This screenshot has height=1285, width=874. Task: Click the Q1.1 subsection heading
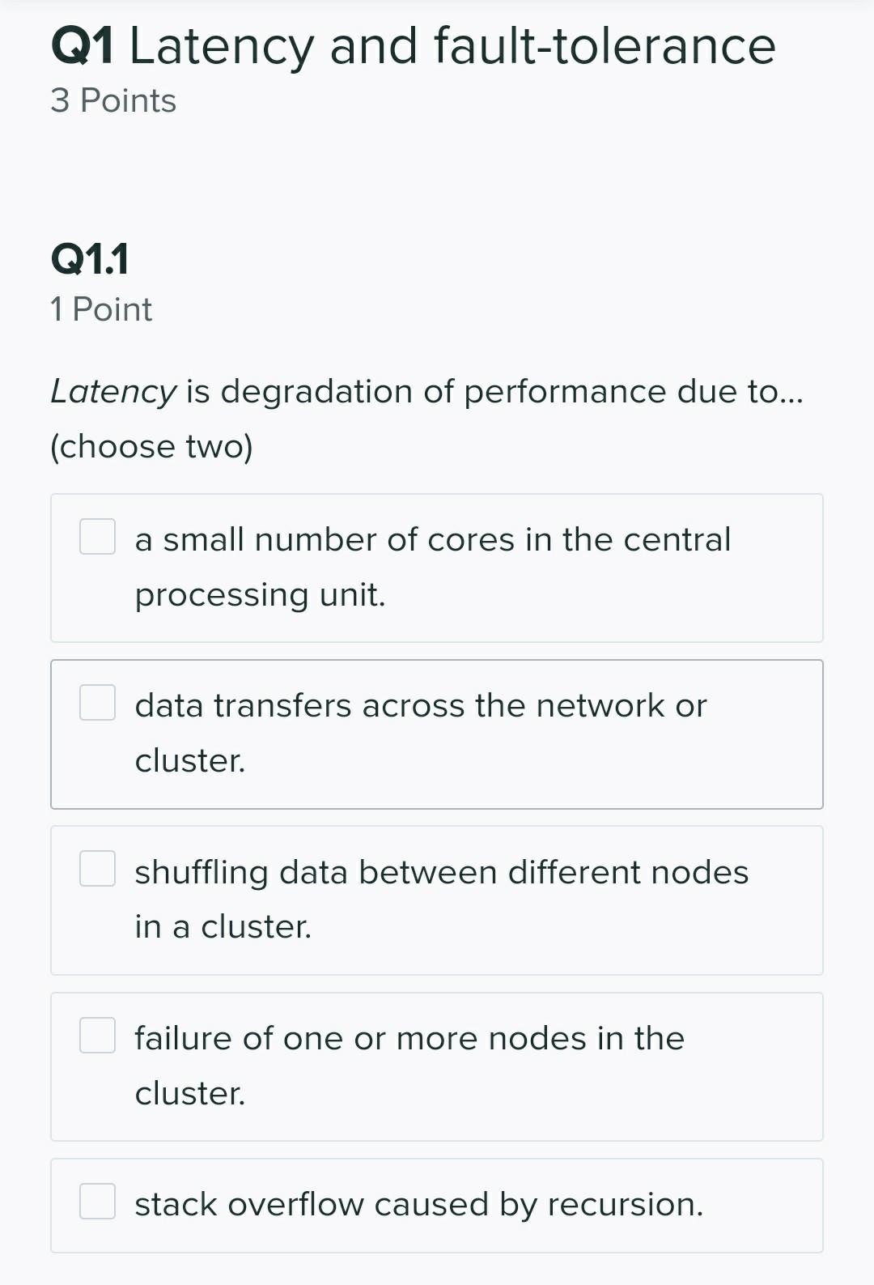89,261
